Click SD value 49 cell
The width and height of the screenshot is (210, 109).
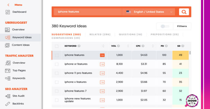[x=180, y=55]
